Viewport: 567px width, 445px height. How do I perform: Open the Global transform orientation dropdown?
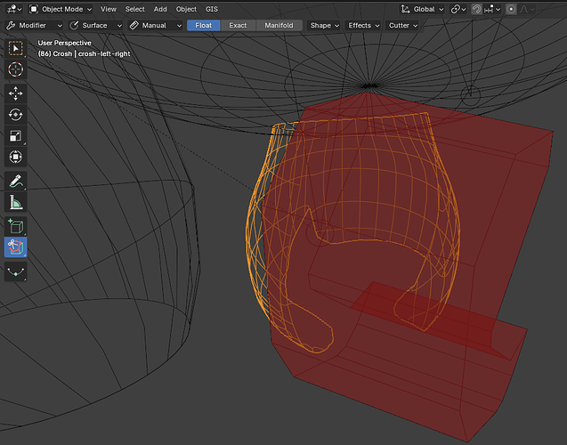point(422,9)
